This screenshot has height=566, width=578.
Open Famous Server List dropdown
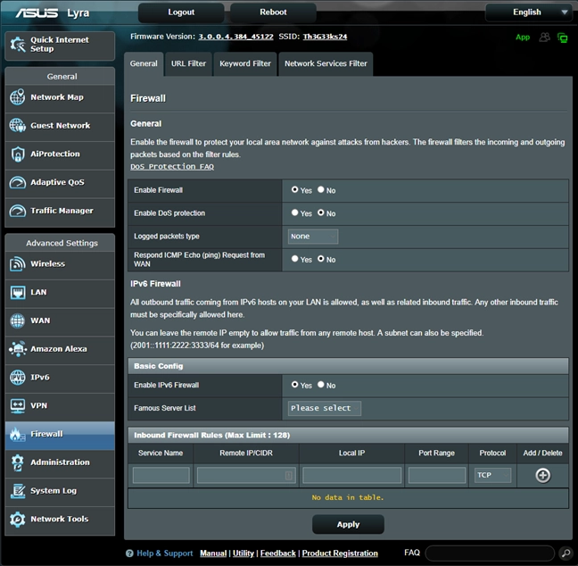click(325, 408)
